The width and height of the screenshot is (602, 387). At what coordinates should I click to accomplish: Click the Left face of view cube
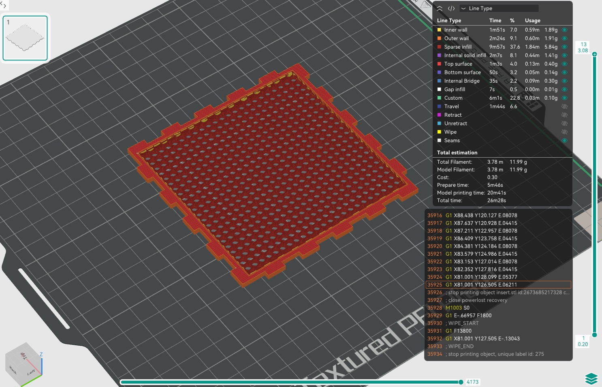(31, 372)
